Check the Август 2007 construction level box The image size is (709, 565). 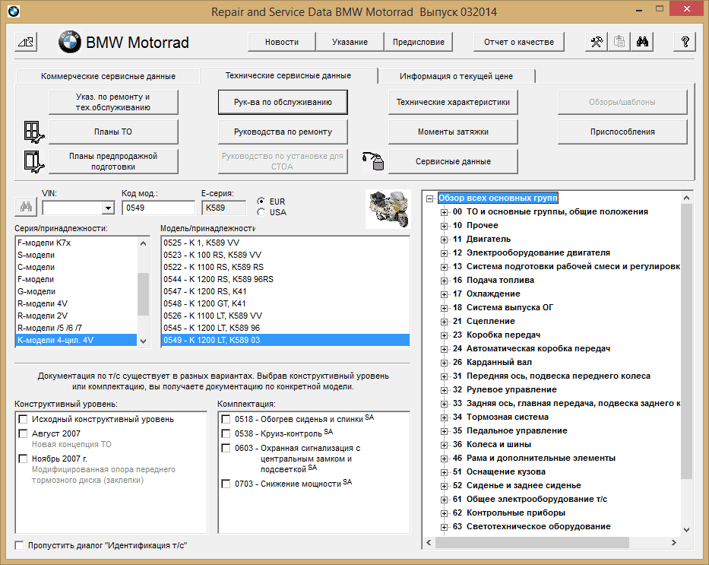[23, 433]
